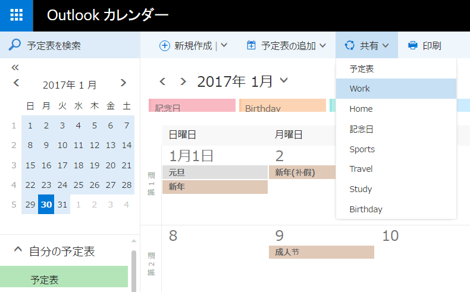This screenshot has width=470, height=292.
Task: Open the 新年(补假) event on January 2
Action: (302, 172)
